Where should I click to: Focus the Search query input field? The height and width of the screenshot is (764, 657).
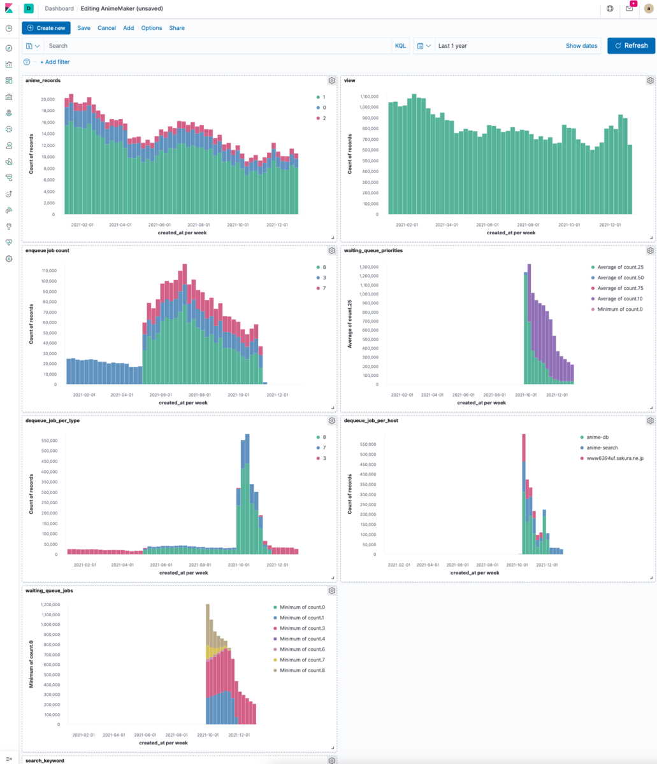pos(218,46)
